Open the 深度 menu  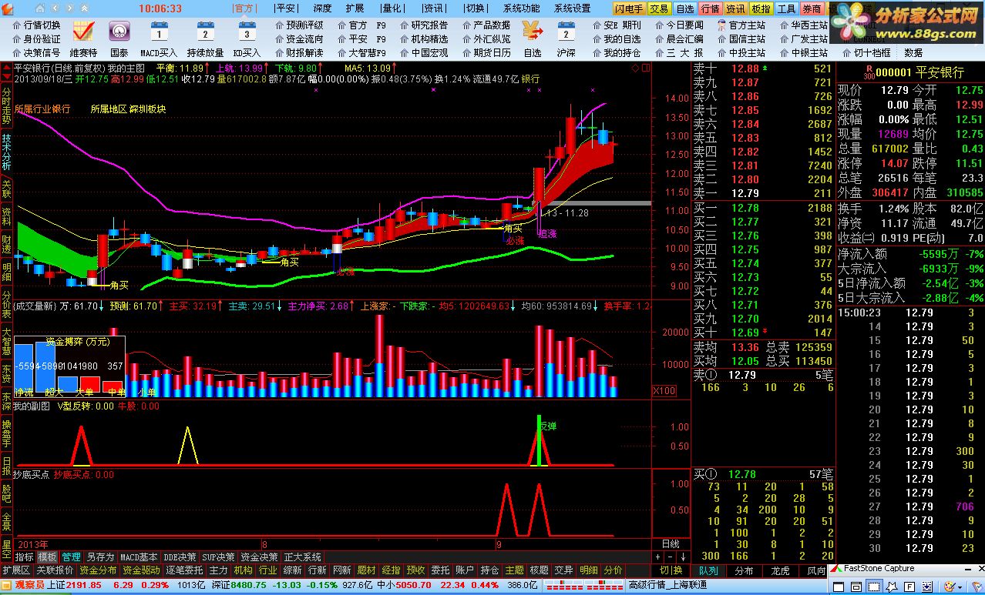click(322, 8)
